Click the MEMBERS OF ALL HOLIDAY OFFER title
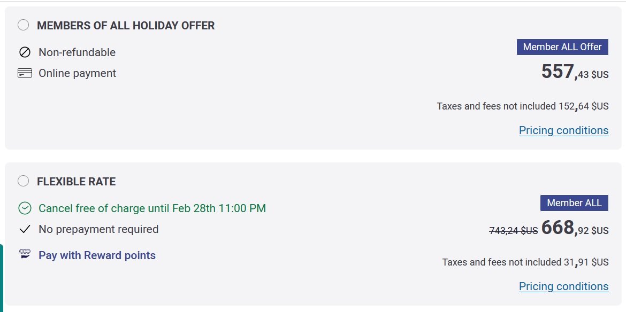Image resolution: width=626 pixels, height=312 pixels. pyautogui.click(x=126, y=26)
